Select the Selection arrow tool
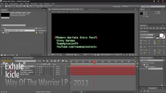Viewport: 166px width, 93px height. 3,6
